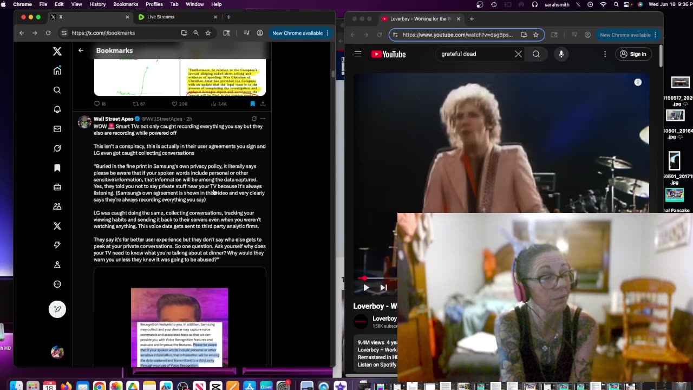
Task: Open X Notifications bell icon
Action: point(57,109)
